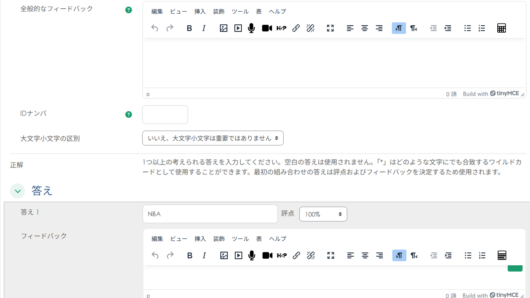This screenshot has width=530, height=298.
Task: Insert a video using the media icon
Action: [238, 28]
